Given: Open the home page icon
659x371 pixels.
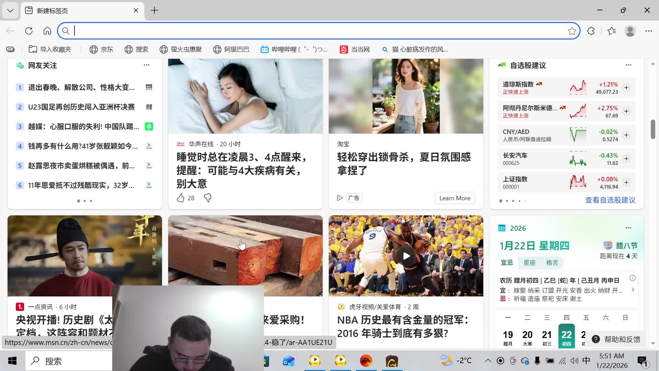Looking at the screenshot, I should (47, 31).
